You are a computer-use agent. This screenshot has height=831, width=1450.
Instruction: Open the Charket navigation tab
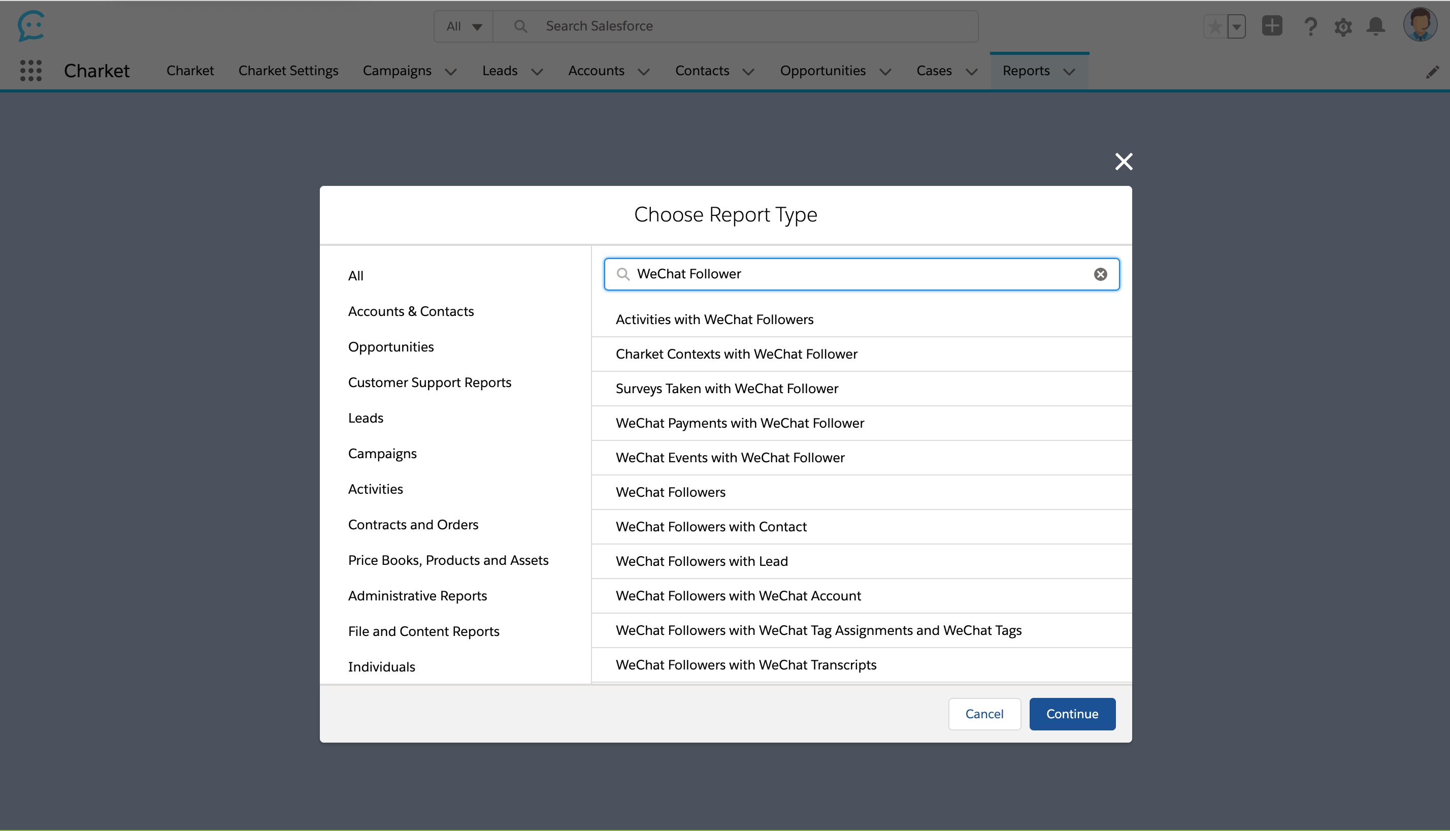click(x=190, y=71)
